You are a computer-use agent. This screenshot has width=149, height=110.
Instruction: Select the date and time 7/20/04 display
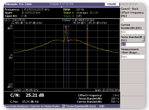61,4
